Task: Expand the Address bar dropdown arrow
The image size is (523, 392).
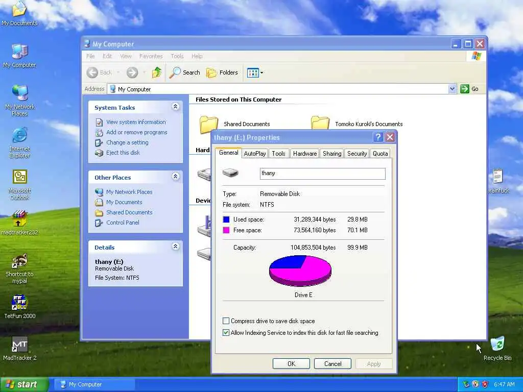Action: pos(452,89)
